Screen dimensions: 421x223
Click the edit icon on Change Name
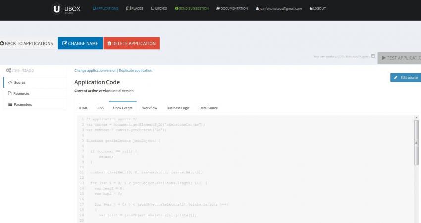65,43
